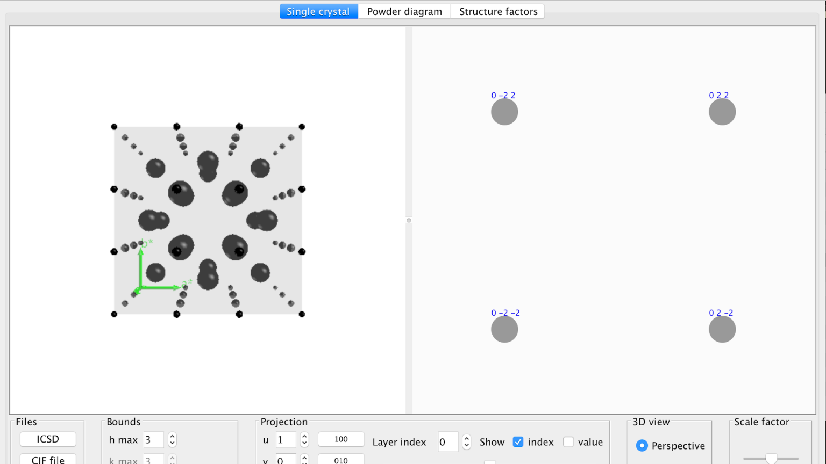Enable the index checkbox
826x464 pixels.
pyautogui.click(x=518, y=441)
